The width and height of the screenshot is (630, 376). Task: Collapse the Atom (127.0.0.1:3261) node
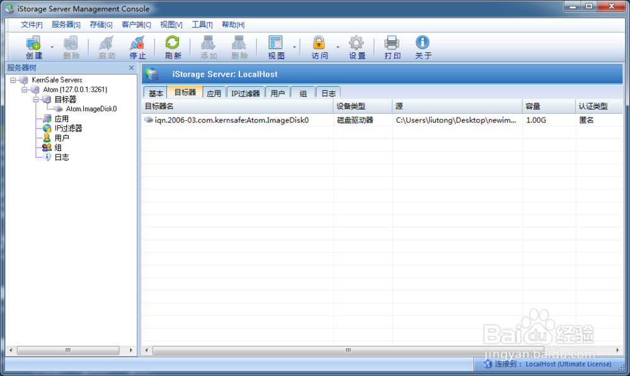point(24,89)
